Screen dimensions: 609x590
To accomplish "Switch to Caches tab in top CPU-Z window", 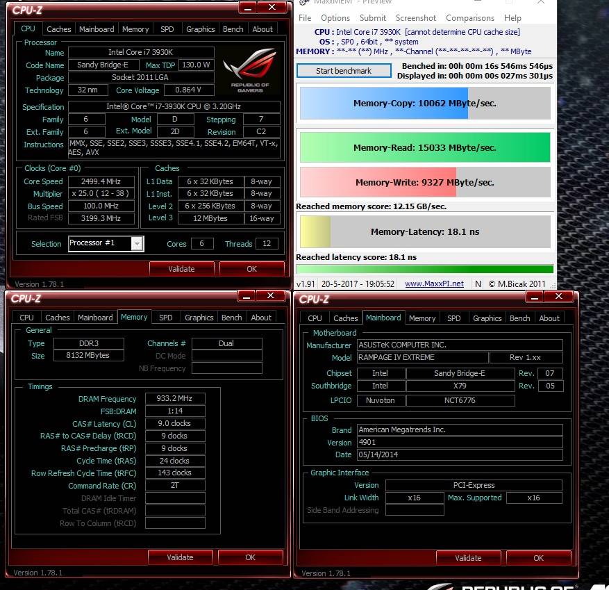I will 58,29.
